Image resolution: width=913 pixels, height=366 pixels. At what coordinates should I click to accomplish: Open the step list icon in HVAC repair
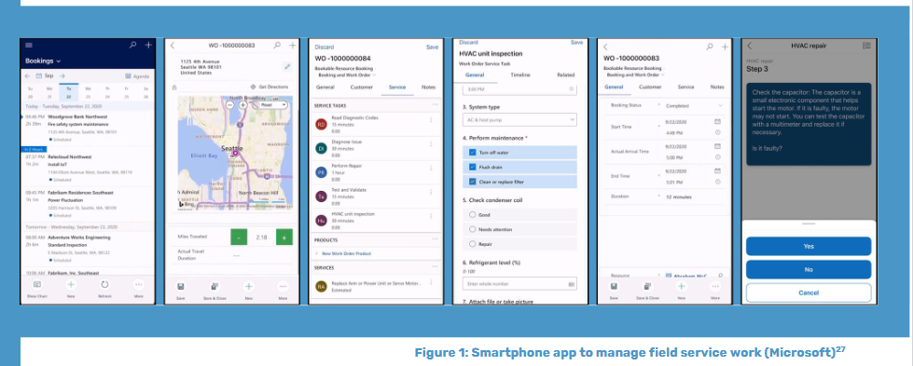[x=866, y=46]
